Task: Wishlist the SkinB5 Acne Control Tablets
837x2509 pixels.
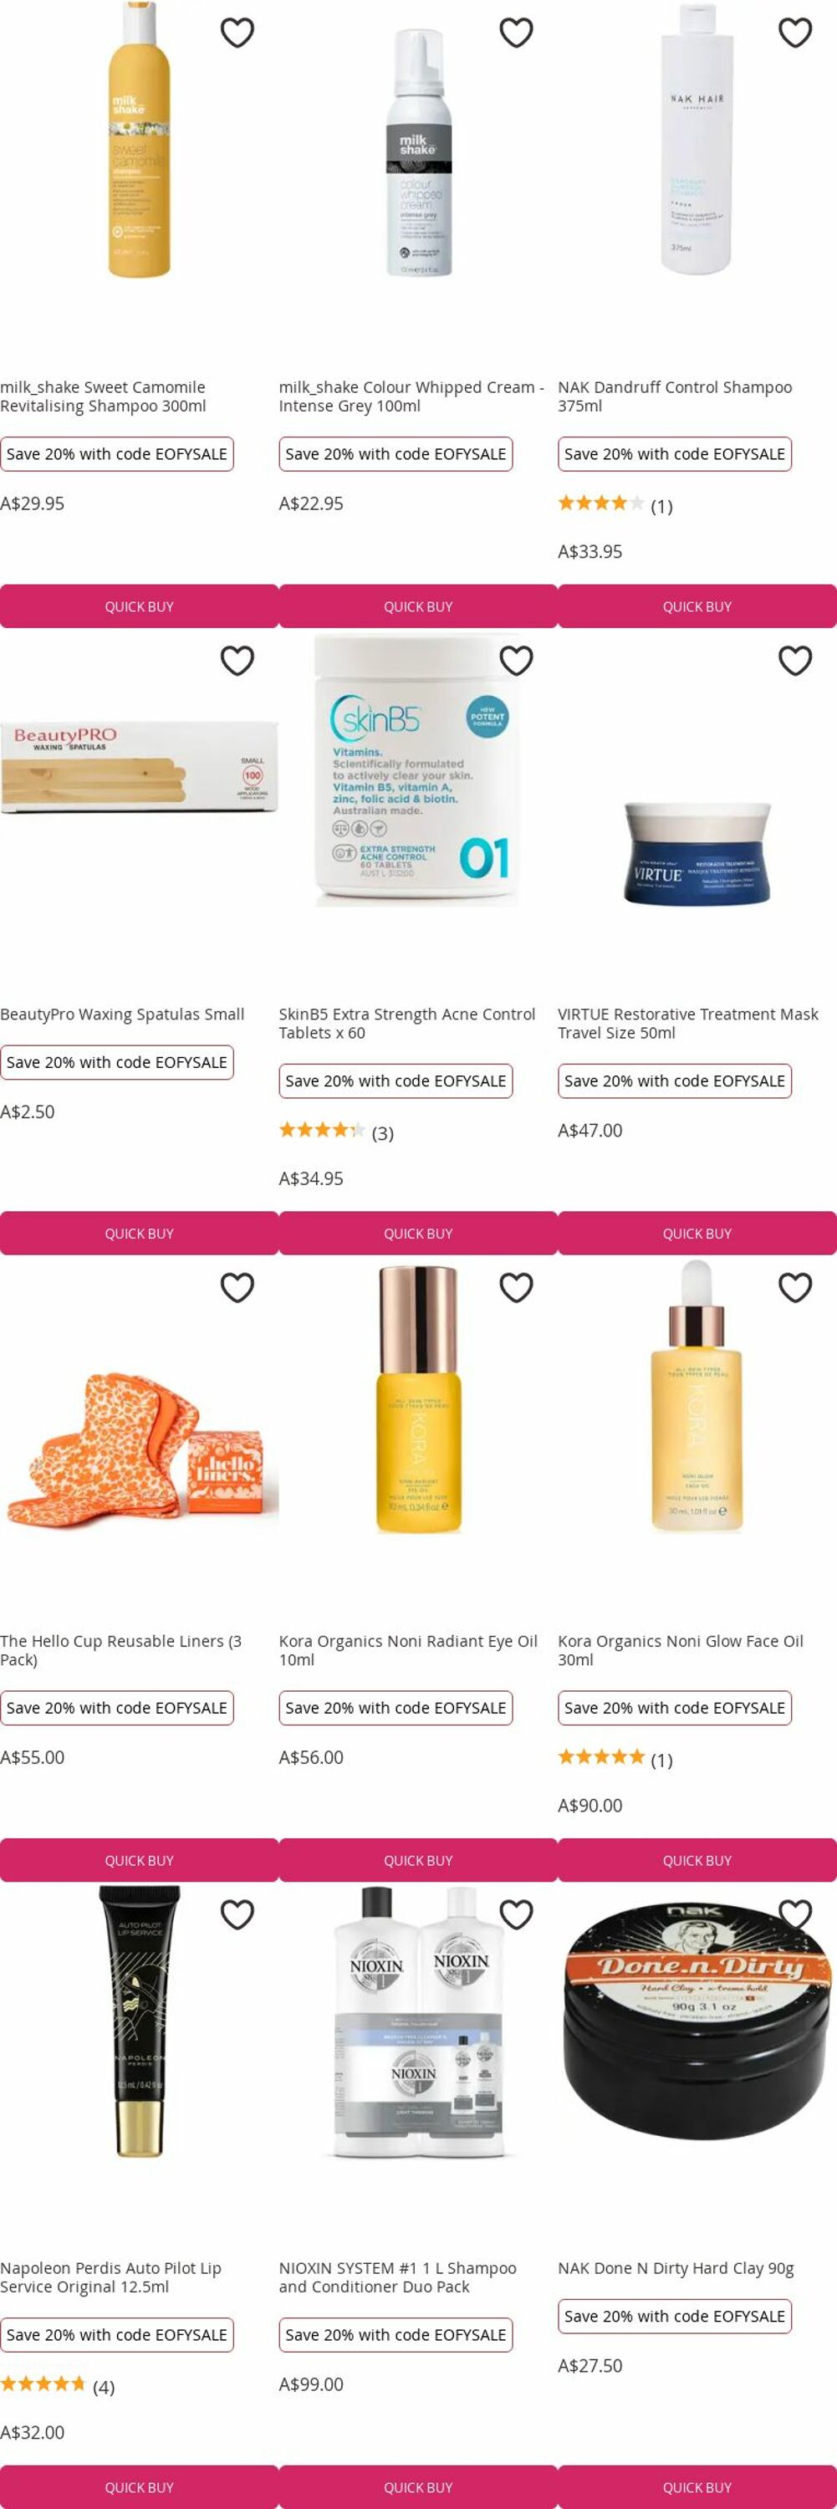Action: [516, 661]
